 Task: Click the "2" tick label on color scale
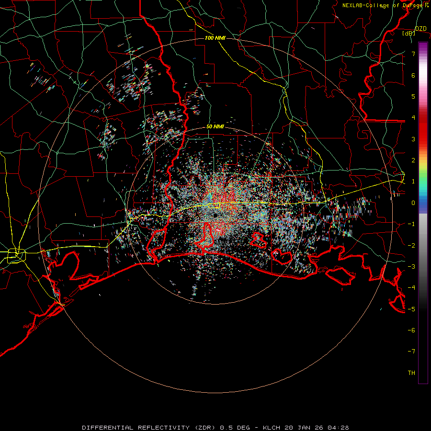click(413, 160)
